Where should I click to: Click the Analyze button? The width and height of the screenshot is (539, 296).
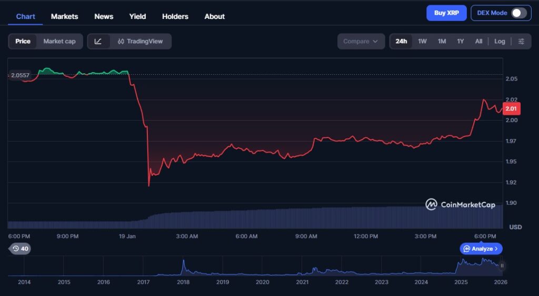click(x=481, y=249)
